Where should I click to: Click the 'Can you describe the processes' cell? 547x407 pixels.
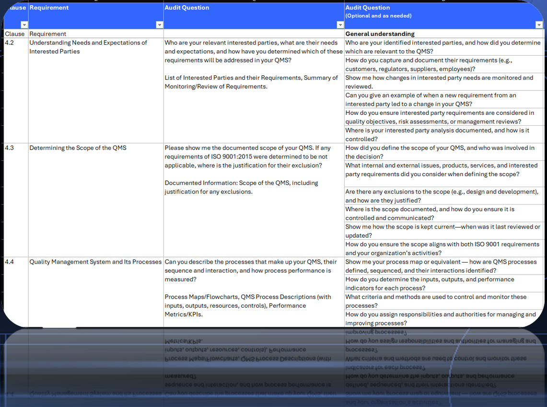coord(254,271)
